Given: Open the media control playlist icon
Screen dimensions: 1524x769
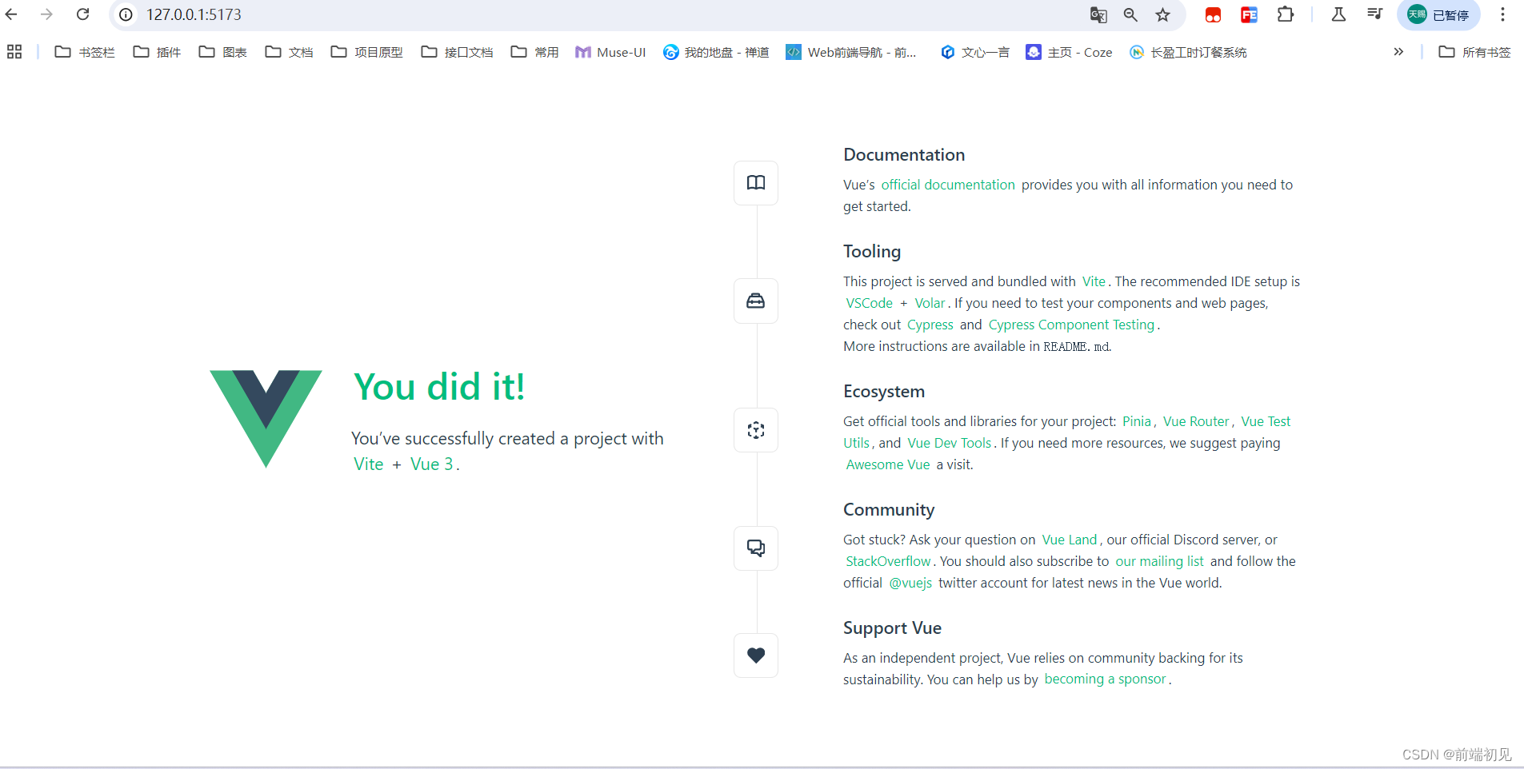Looking at the screenshot, I should [x=1374, y=14].
